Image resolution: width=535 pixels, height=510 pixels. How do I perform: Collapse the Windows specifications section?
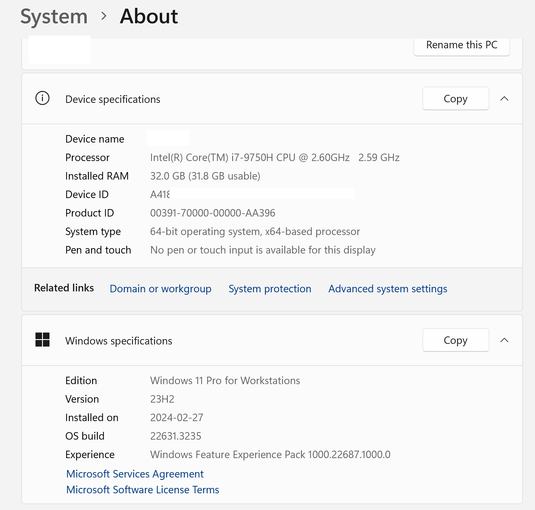504,340
